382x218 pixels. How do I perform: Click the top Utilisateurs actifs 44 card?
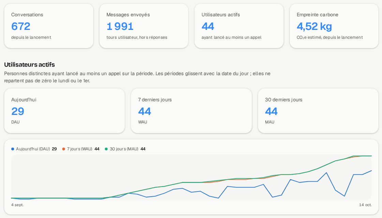click(239, 26)
